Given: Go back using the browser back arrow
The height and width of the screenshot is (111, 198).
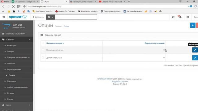Looking at the screenshot, I should click(3, 6).
